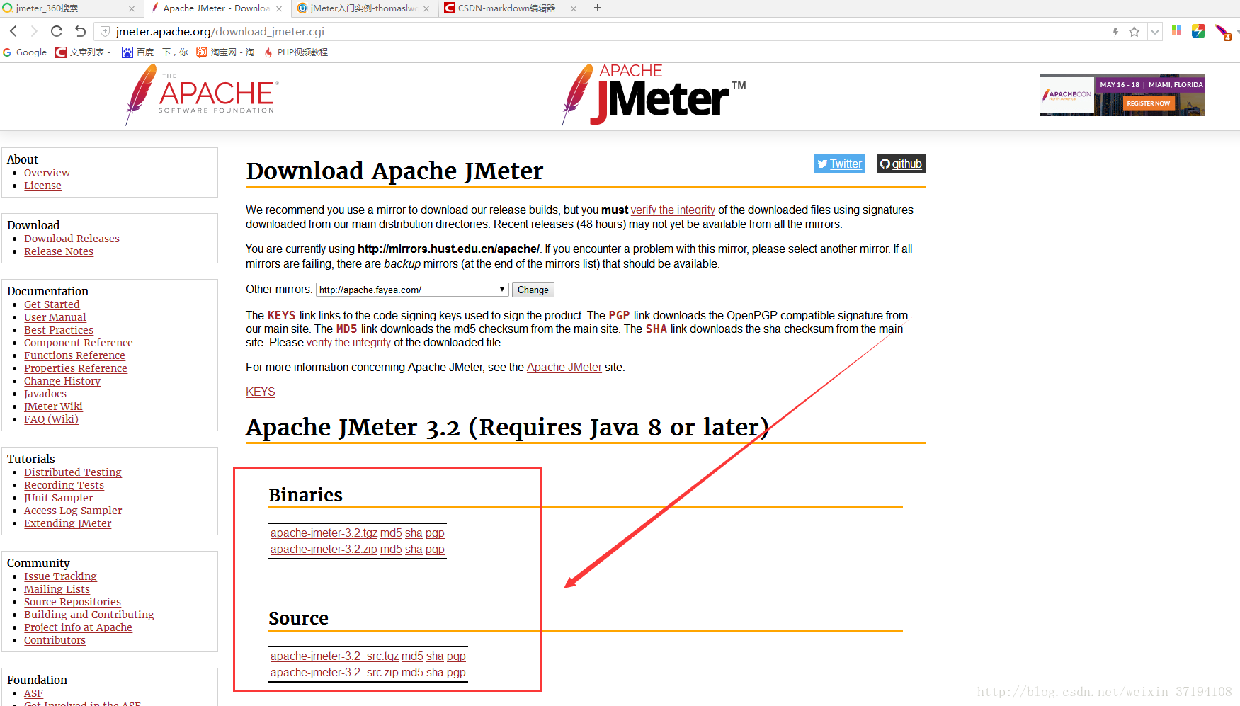Click the colorful lightning bolt extension icon
The image size is (1240, 706).
click(1198, 30)
